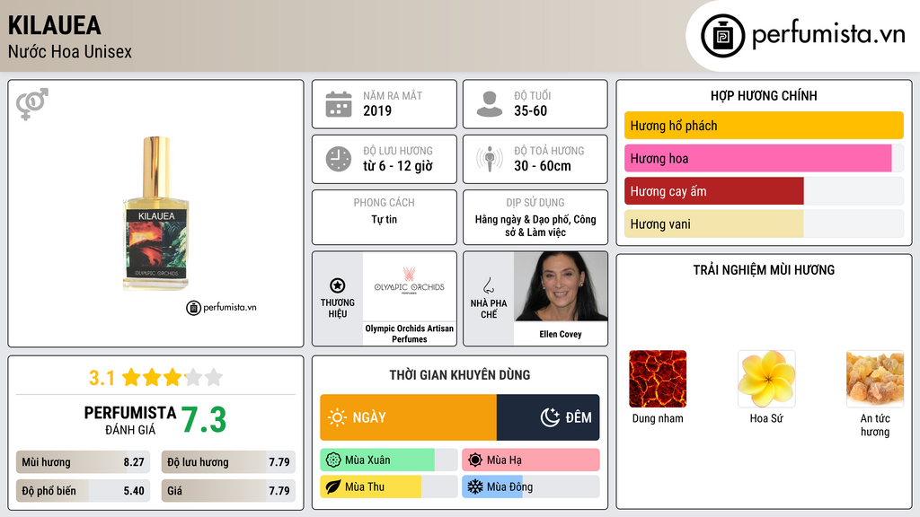Viewport: 920px width, 517px height.
Task: Click the leaf icon beside Mùa Thu
Action: coord(333,486)
